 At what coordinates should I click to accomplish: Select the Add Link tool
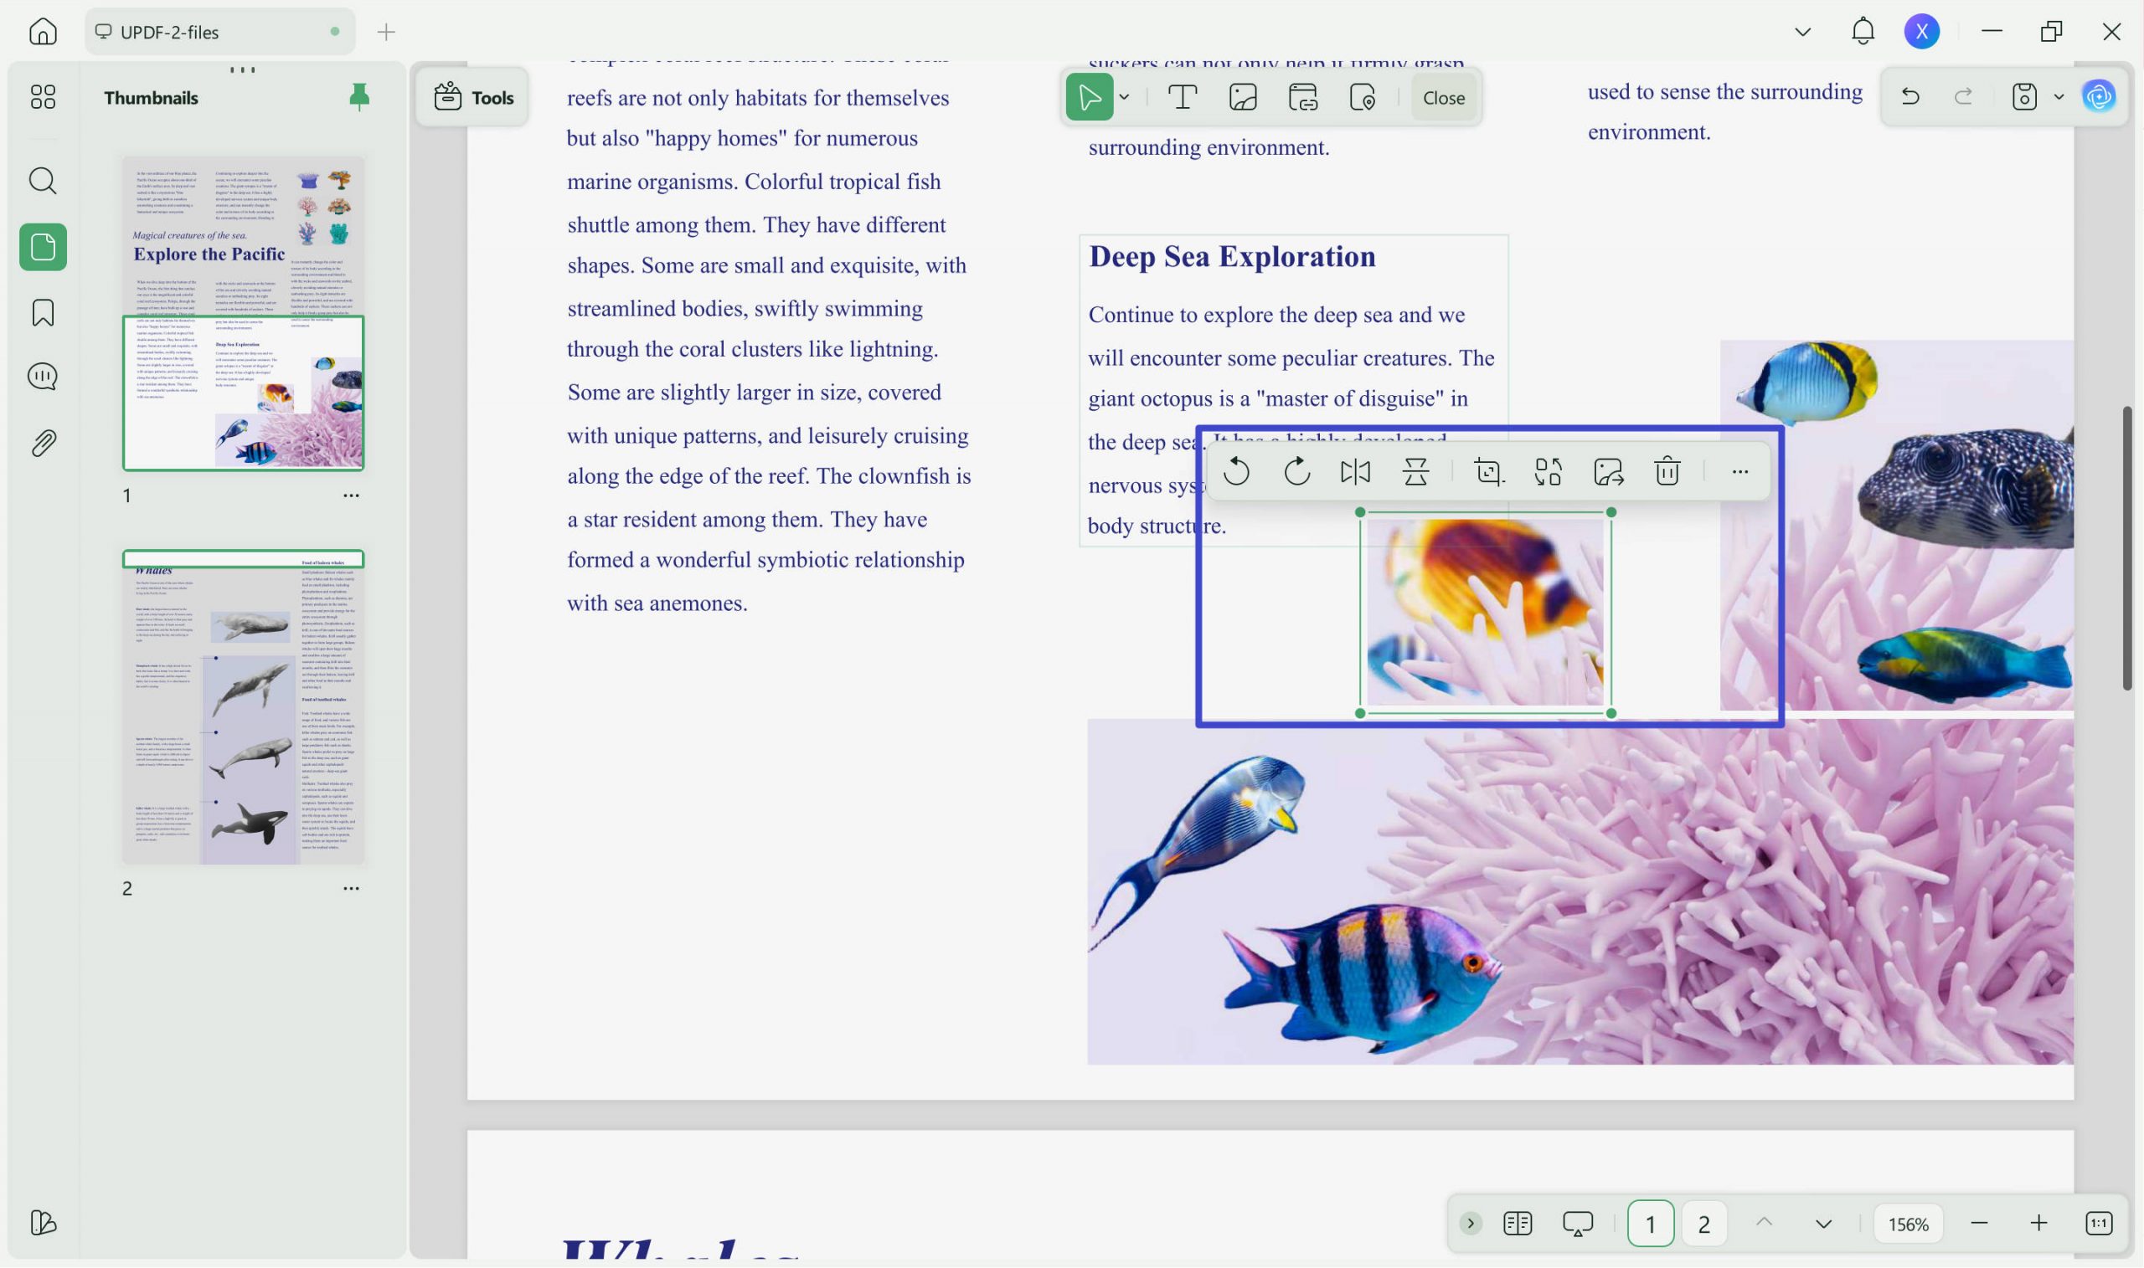click(1302, 97)
